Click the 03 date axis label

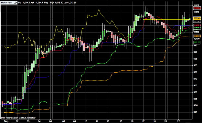(28, 121)
